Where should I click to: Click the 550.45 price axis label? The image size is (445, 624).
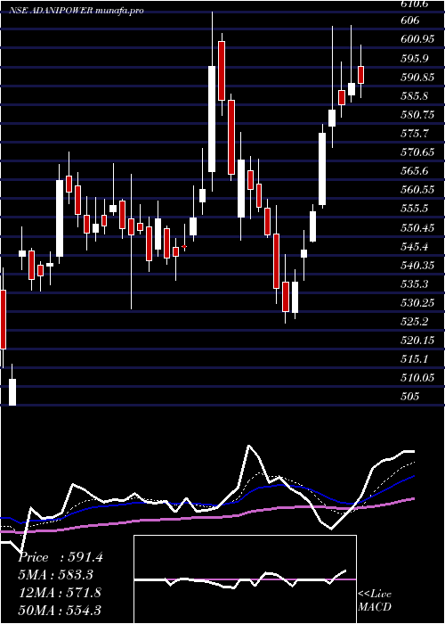(x=417, y=228)
